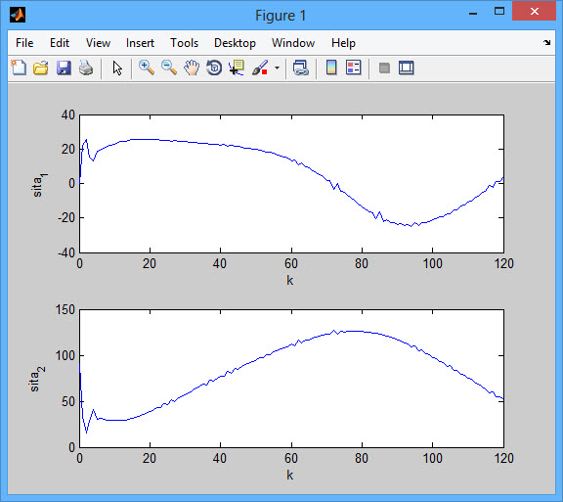Click the New Figure icon
563x502 pixels.
19,68
